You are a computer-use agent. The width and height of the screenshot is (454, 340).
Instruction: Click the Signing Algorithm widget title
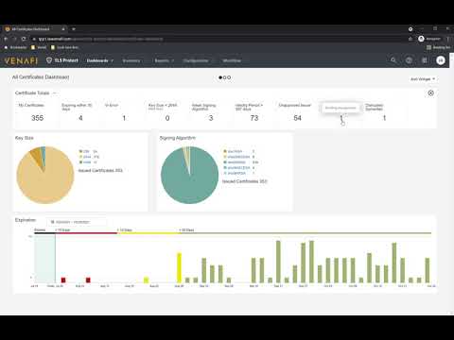[x=178, y=138]
